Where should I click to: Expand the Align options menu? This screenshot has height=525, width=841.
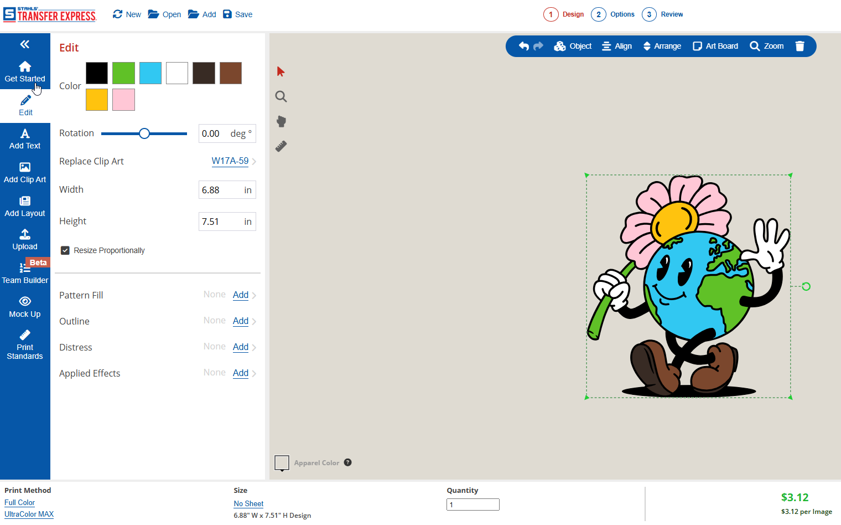[617, 46]
